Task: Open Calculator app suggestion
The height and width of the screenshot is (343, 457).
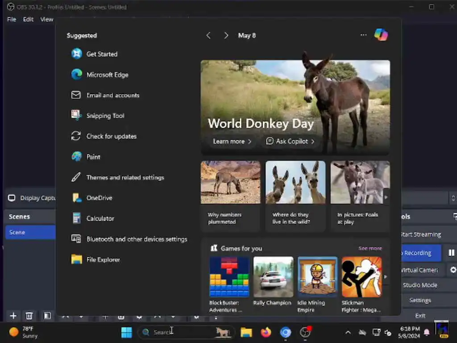Action: pyautogui.click(x=100, y=218)
